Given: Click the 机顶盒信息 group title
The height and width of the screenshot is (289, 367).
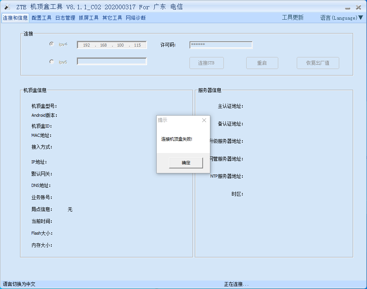Looking at the screenshot, I should 35,91.
